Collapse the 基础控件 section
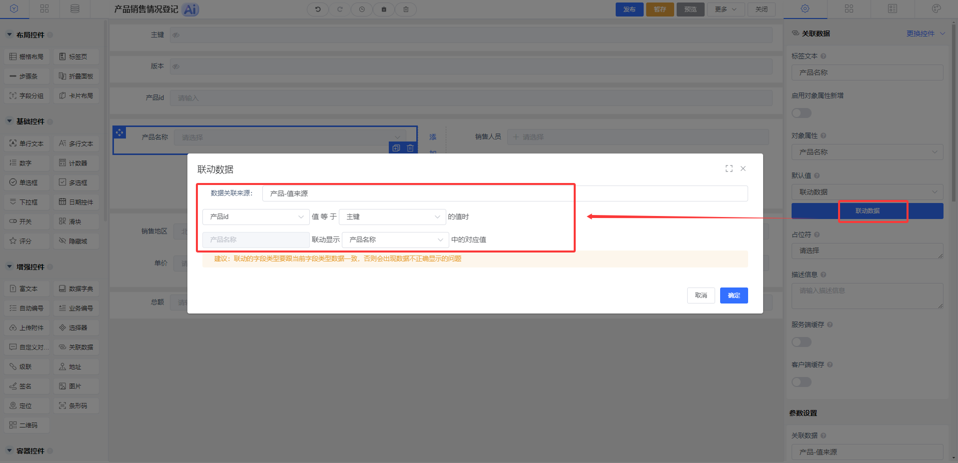The image size is (958, 463). (9, 121)
